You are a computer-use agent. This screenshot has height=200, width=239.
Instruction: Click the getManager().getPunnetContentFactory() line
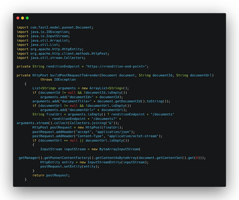click(112, 158)
